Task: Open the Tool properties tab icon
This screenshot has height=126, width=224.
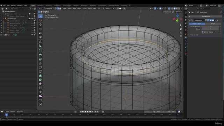Action: click(186, 13)
